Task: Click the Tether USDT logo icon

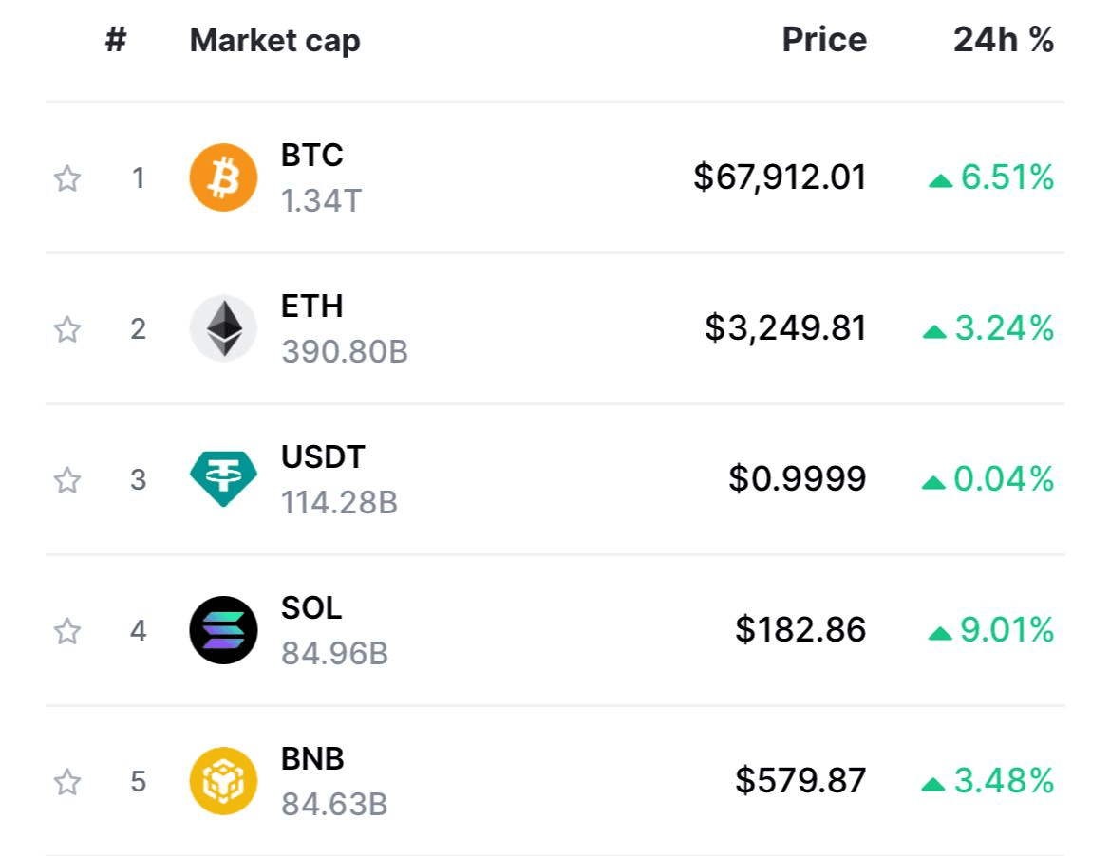Action: tap(223, 479)
